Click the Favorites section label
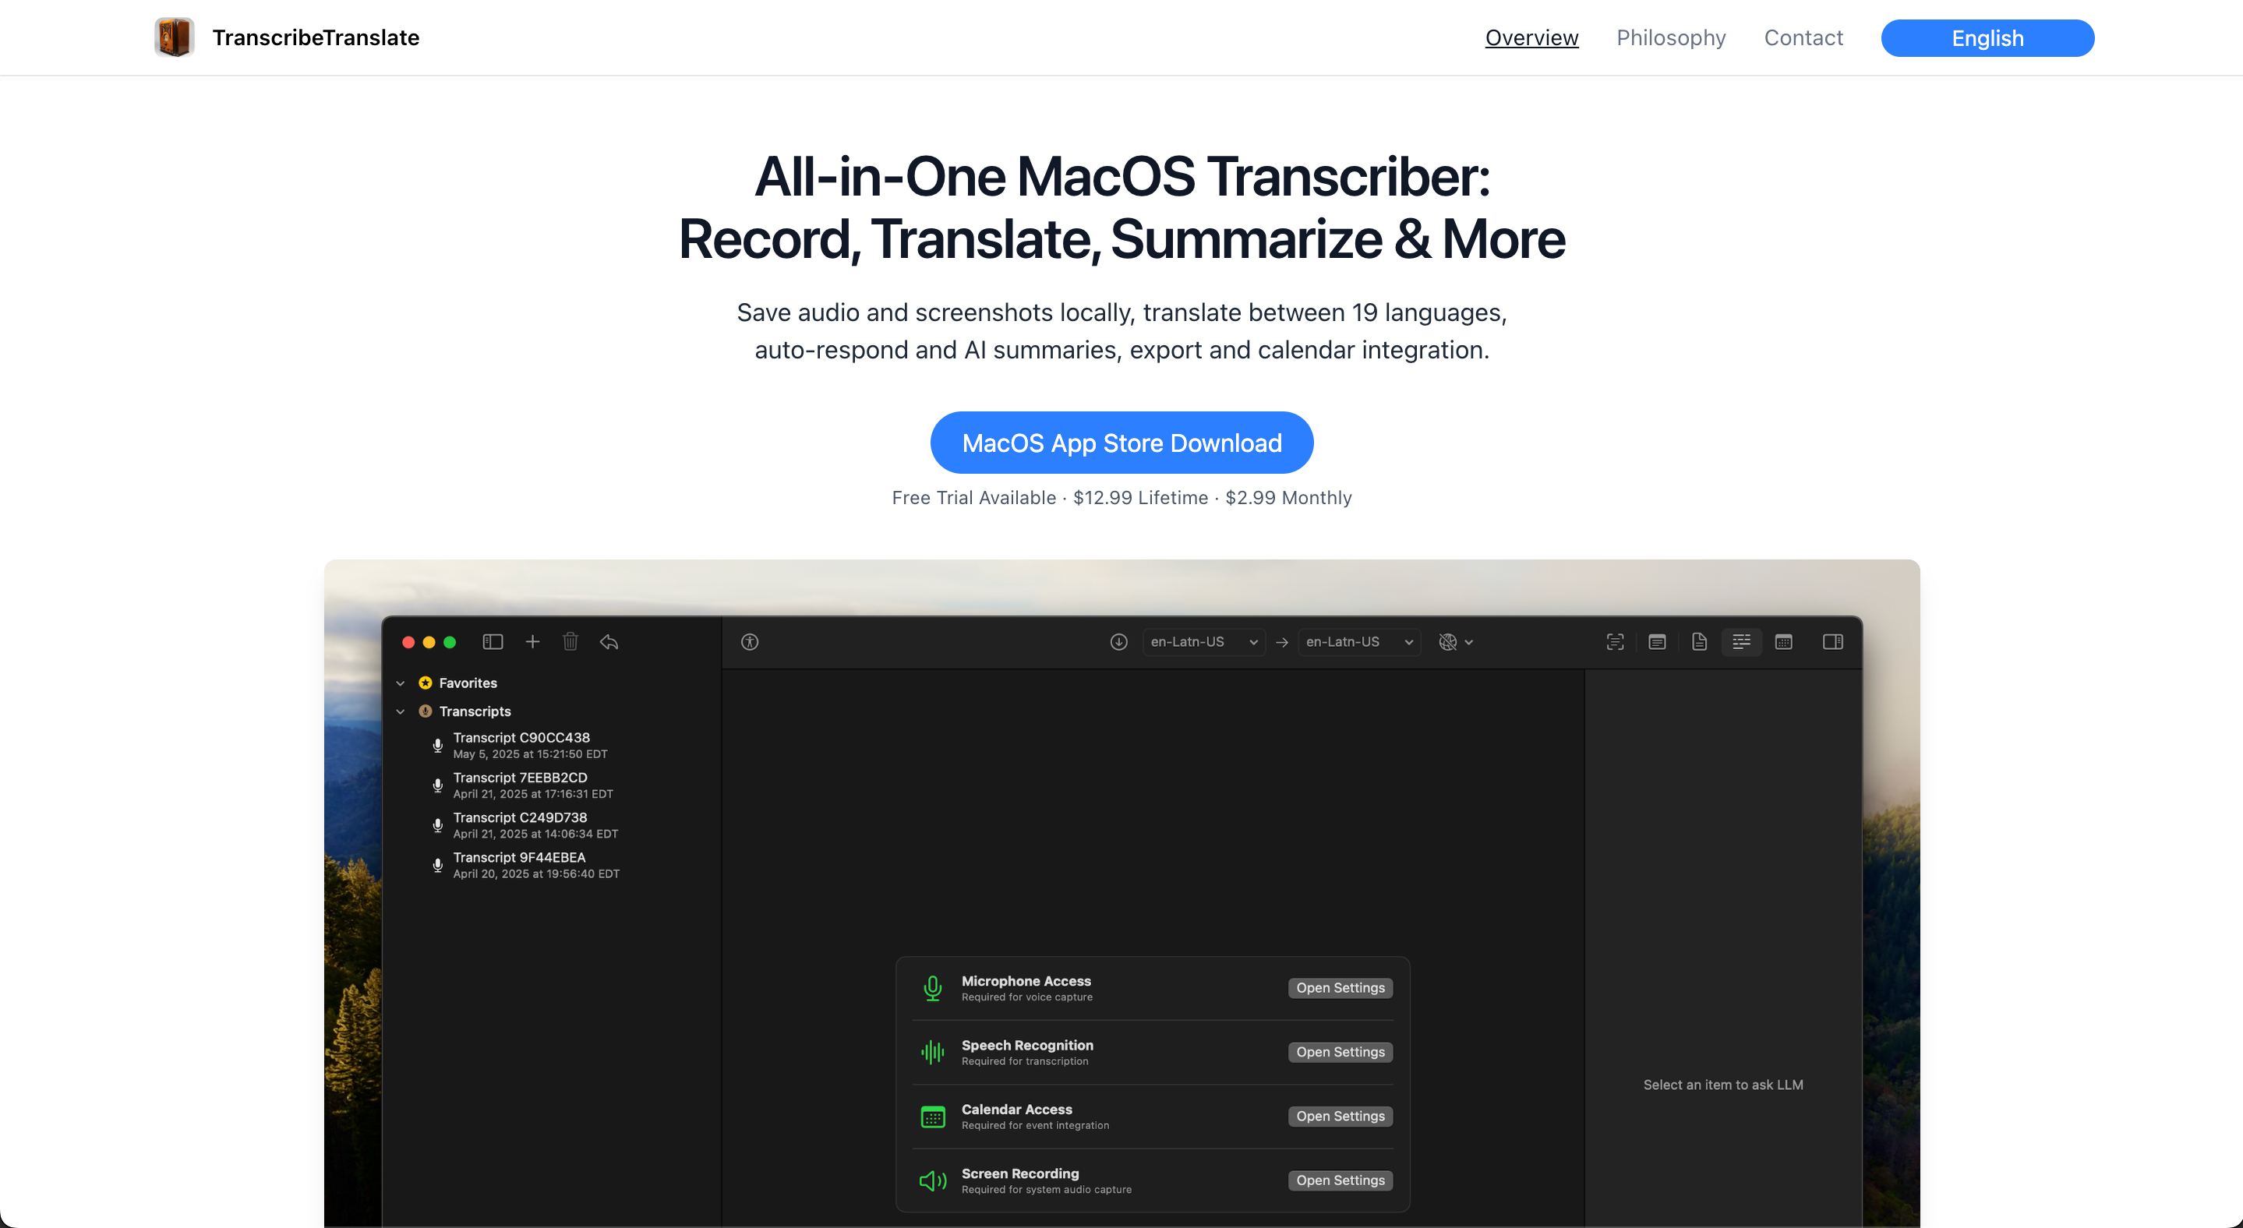 (468, 683)
